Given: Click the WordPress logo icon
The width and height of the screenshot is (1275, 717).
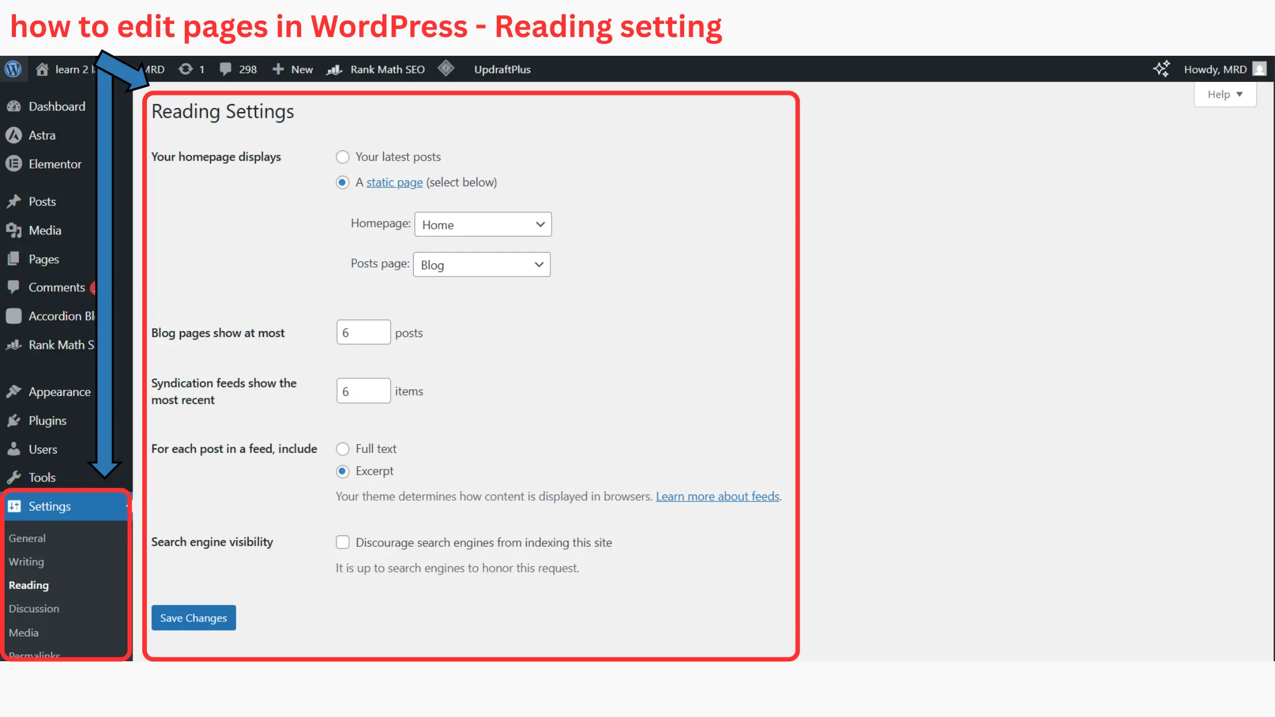Looking at the screenshot, I should [x=13, y=69].
